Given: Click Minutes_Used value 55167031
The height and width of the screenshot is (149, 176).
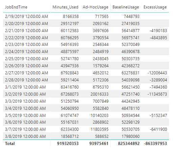Looking at the screenshot, I should (70, 122).
